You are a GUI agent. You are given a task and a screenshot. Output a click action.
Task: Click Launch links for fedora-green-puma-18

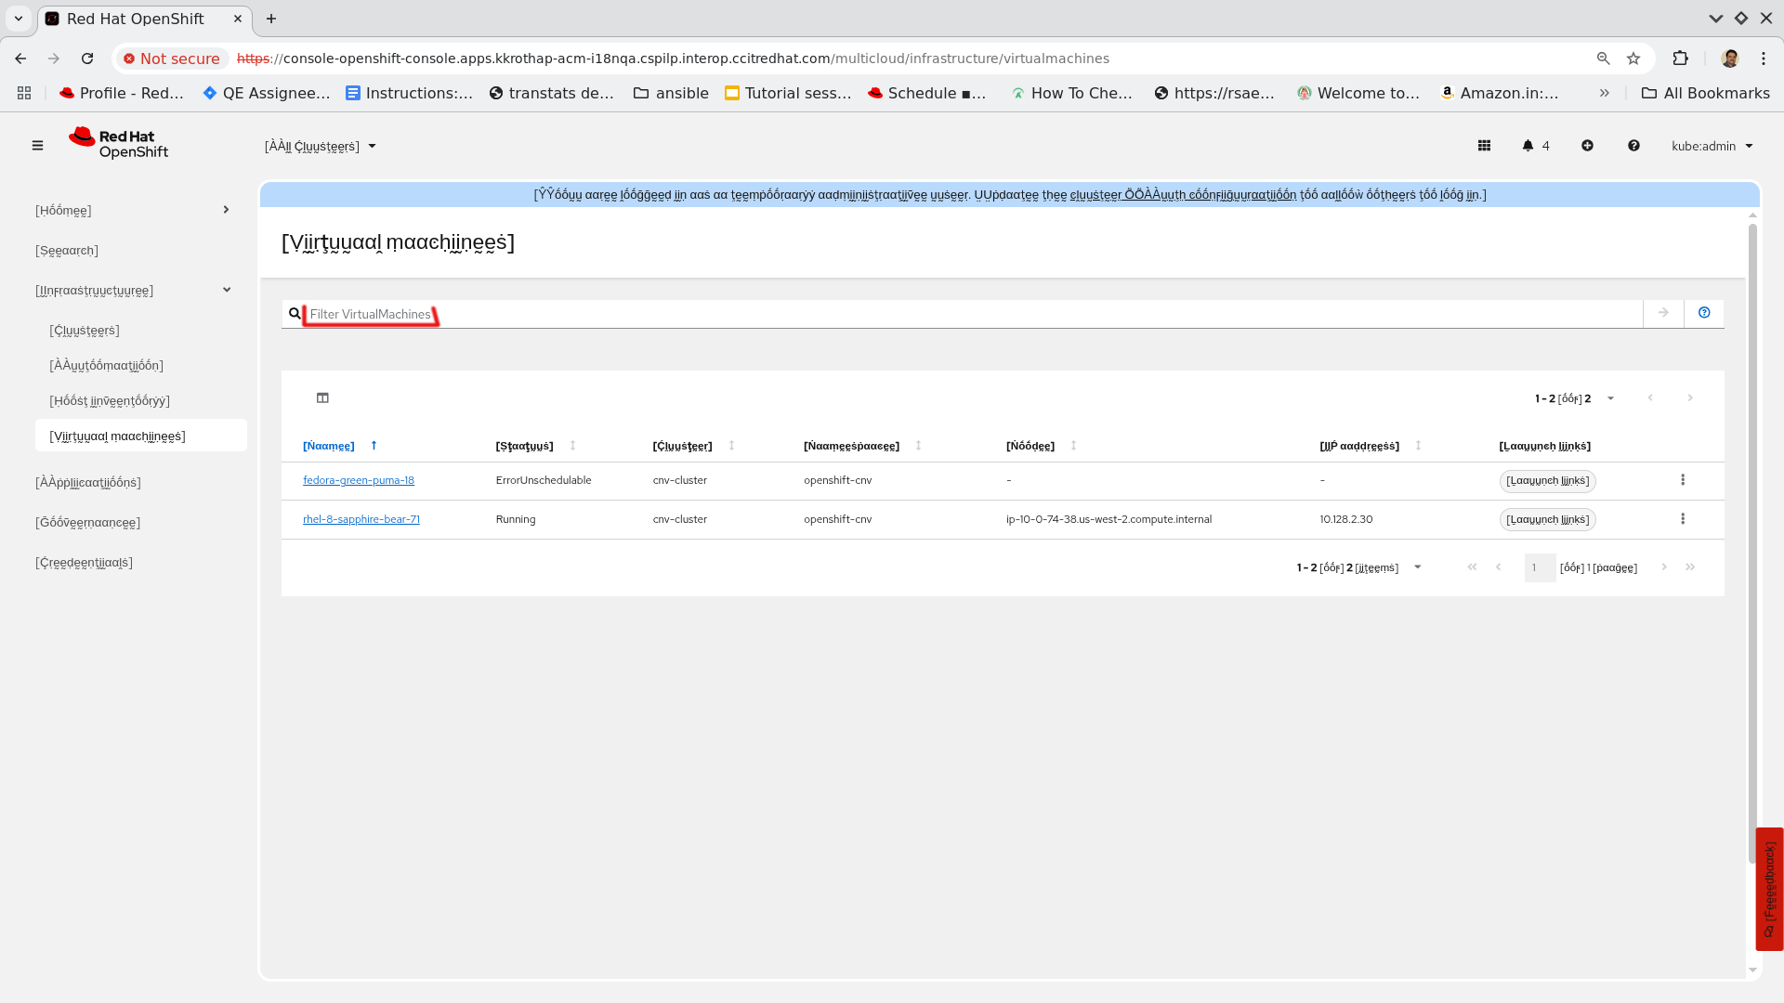coord(1547,481)
